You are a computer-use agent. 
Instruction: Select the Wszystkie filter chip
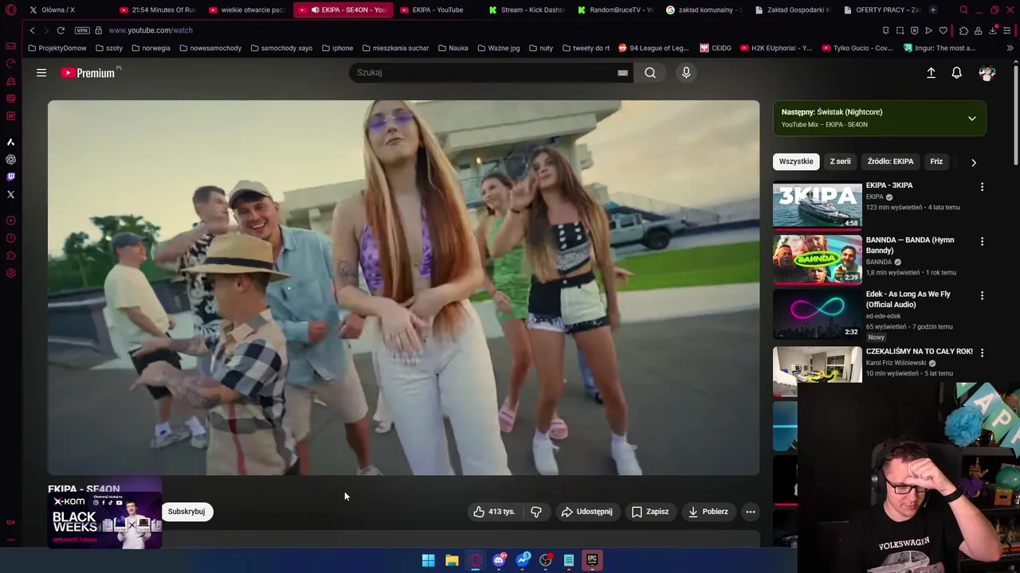point(796,162)
